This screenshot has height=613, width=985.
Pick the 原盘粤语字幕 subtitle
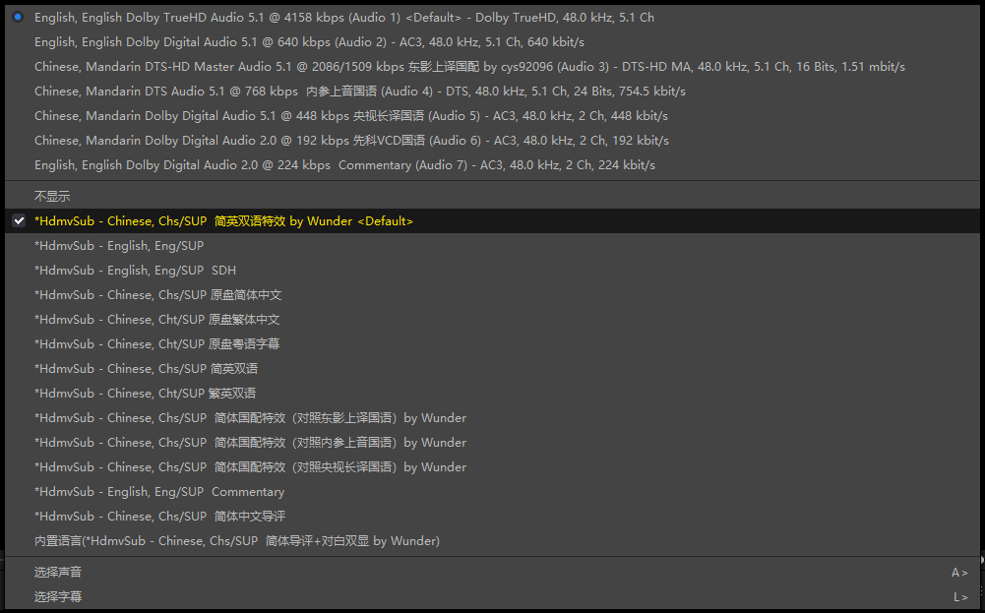[157, 344]
